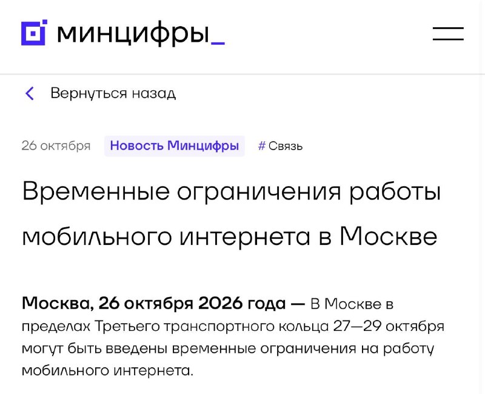The width and height of the screenshot is (485, 394).
Task: Click the headline line Временные ограничения работы
Action: click(232, 192)
